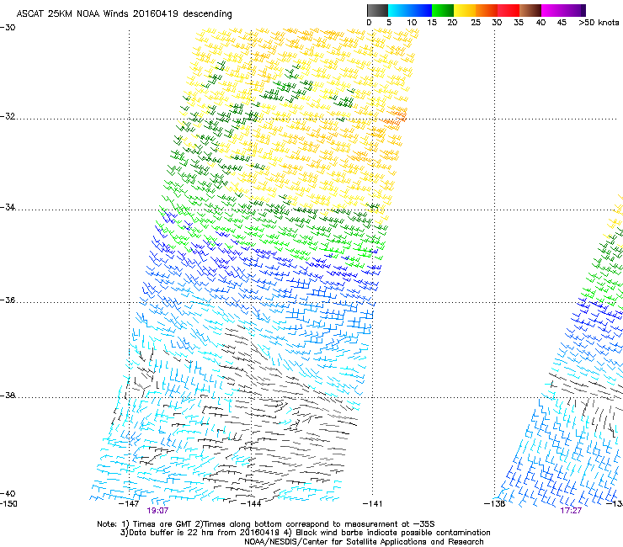
Task: Click the yellow 20-25 knots legend swatch
Action: 465,10
